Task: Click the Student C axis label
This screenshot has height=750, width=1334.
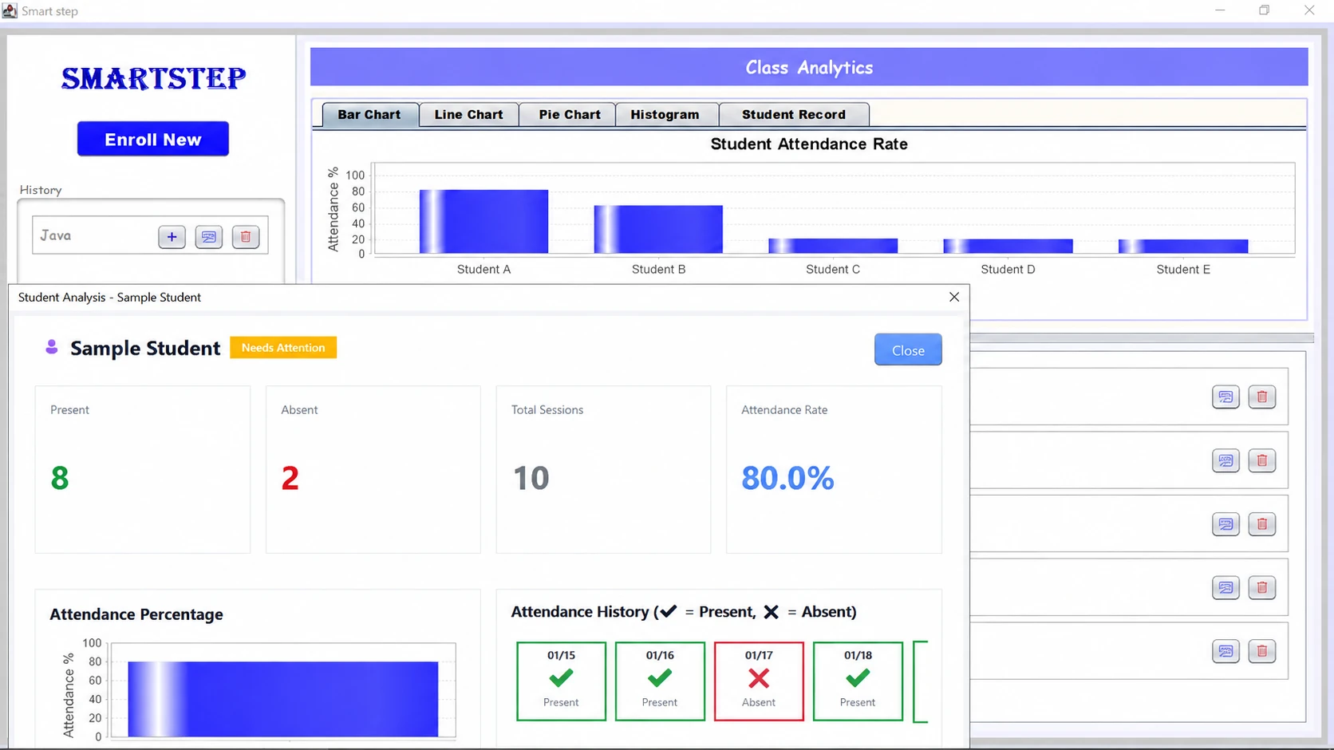Action: pyautogui.click(x=833, y=270)
